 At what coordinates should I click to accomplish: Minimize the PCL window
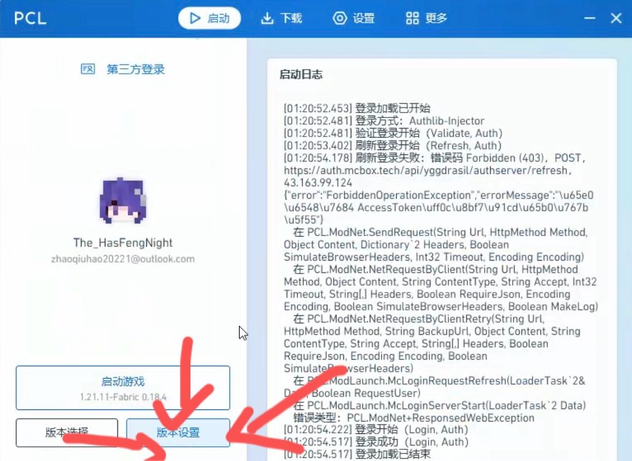coord(590,18)
